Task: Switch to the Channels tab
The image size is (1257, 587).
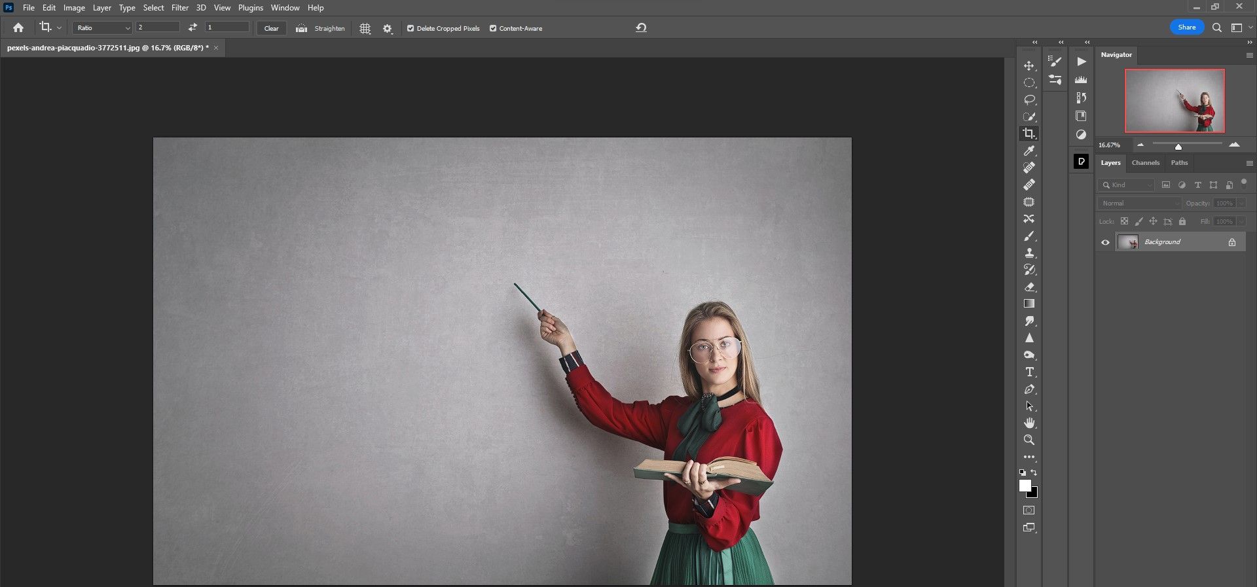Action: 1145,163
